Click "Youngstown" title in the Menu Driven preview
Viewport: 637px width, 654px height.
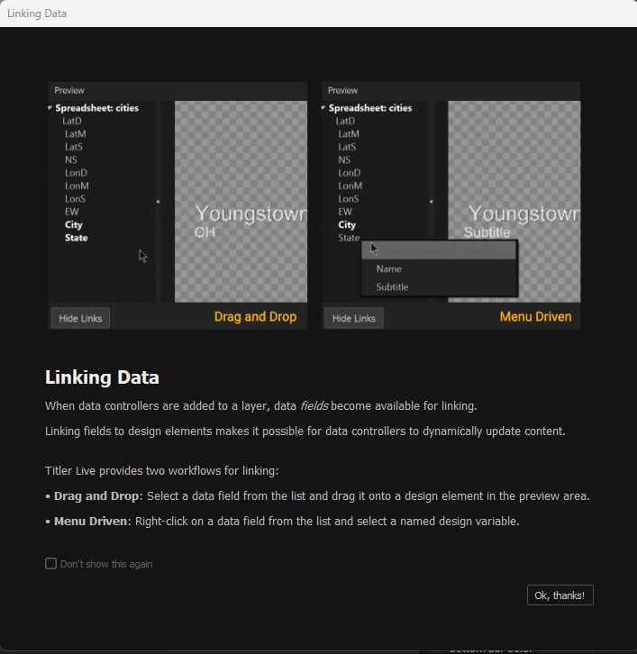click(524, 214)
